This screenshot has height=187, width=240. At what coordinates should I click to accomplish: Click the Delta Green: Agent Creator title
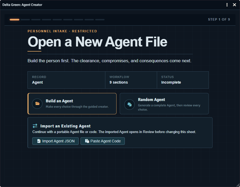[22, 5]
